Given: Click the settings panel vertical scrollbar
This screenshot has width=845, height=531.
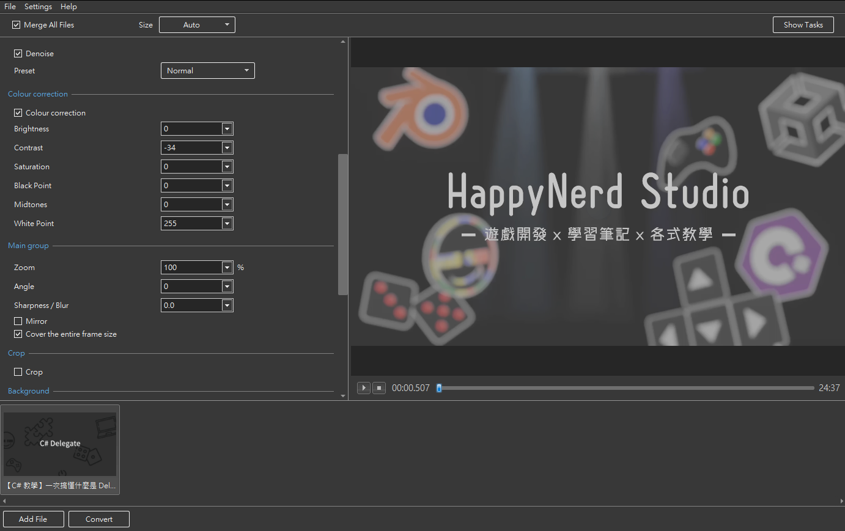Looking at the screenshot, I should pyautogui.click(x=343, y=224).
